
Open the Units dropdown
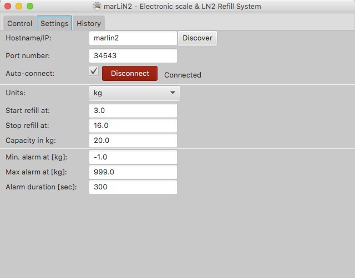pos(134,93)
